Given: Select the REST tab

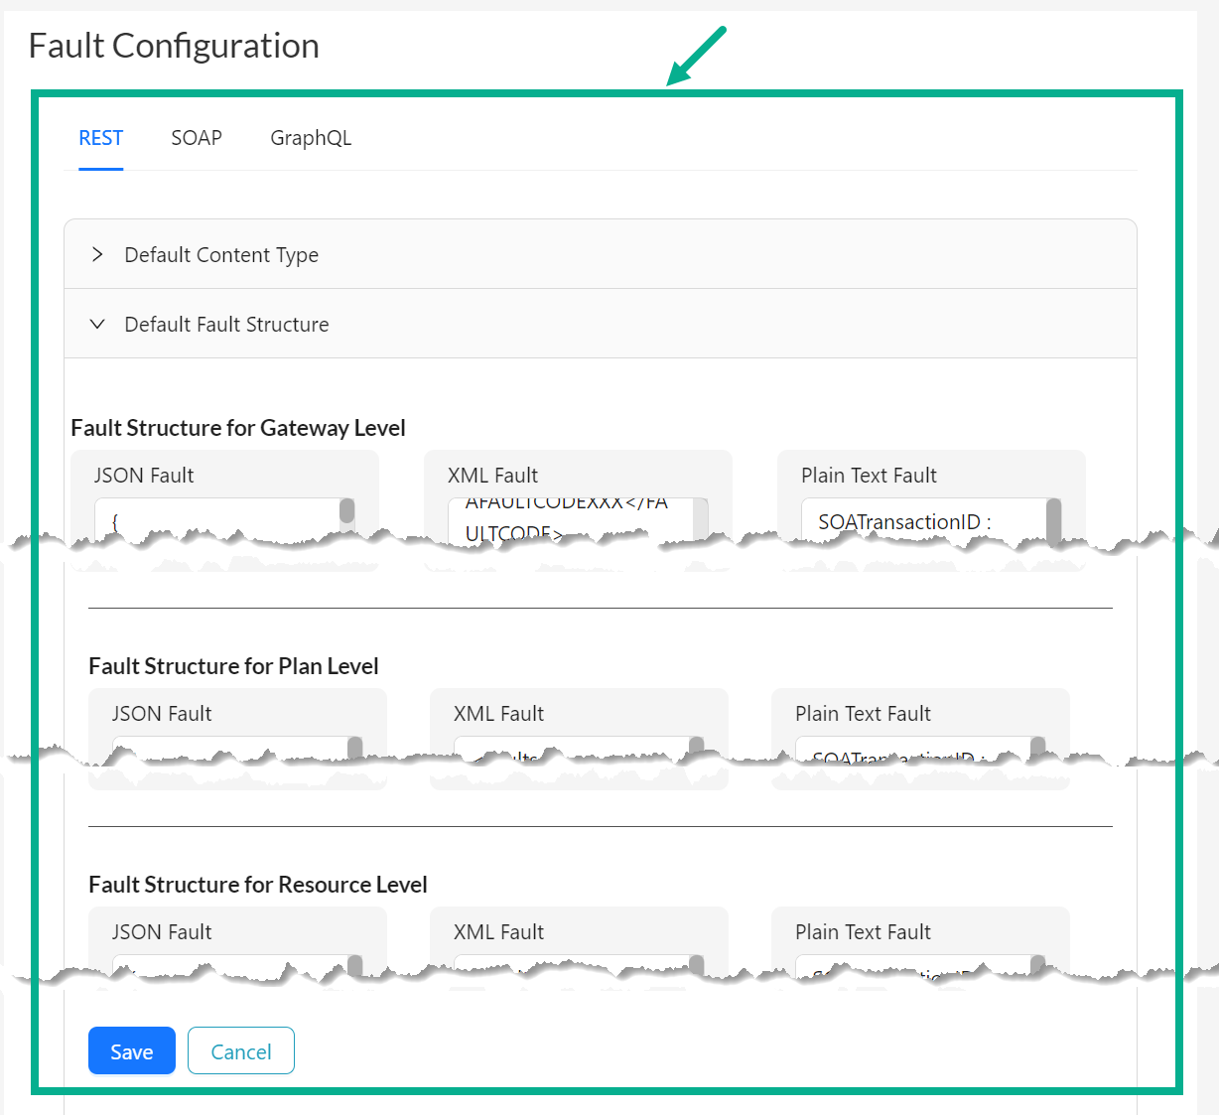Looking at the screenshot, I should [x=100, y=138].
